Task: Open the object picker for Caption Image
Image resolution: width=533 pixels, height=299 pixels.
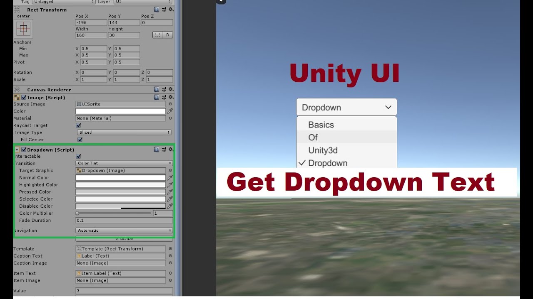Action: 170,263
